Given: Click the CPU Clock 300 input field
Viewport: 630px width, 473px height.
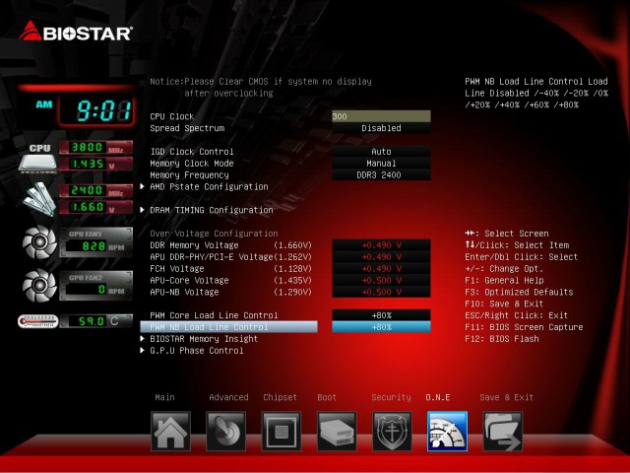Looking at the screenshot, I should coord(381,116).
